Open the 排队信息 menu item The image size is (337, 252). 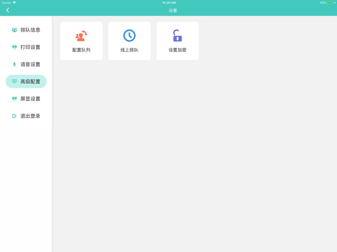[26, 30]
